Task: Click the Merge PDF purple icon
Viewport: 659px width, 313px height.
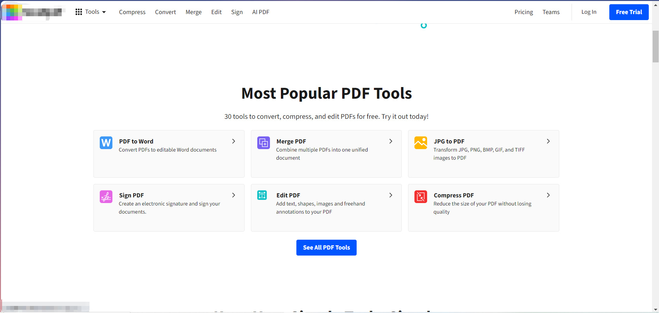Action: pos(264,143)
